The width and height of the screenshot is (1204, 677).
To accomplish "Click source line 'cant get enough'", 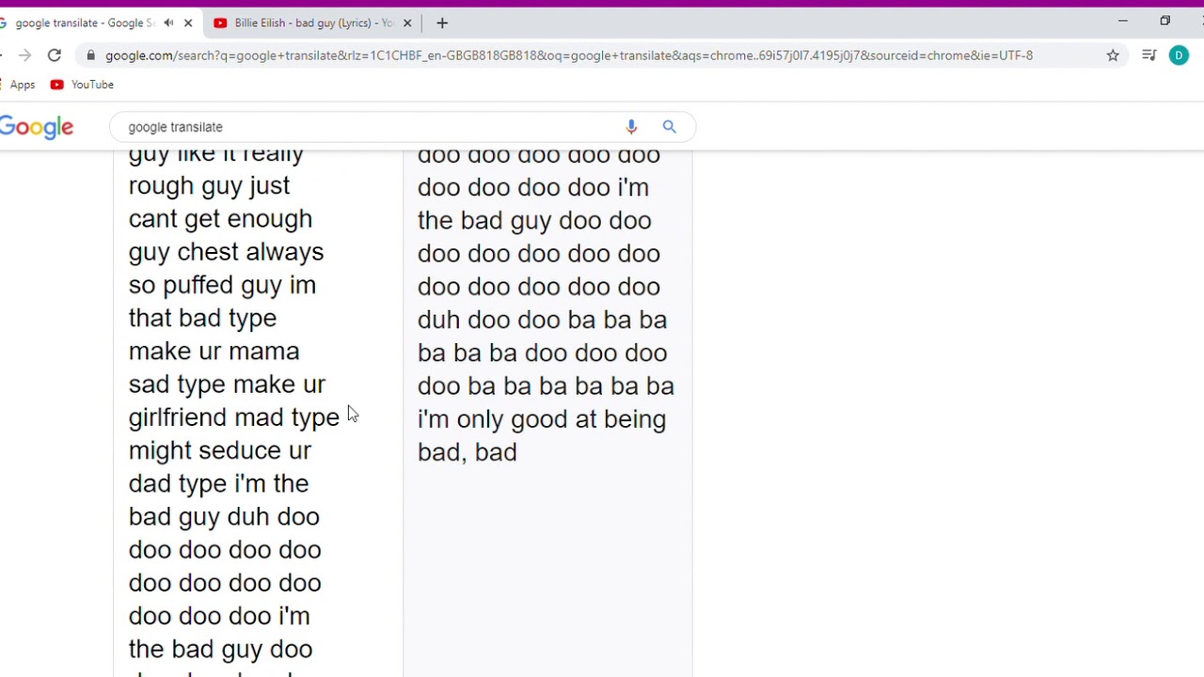I will (220, 219).
